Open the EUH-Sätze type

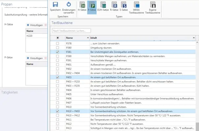[103, 7]
